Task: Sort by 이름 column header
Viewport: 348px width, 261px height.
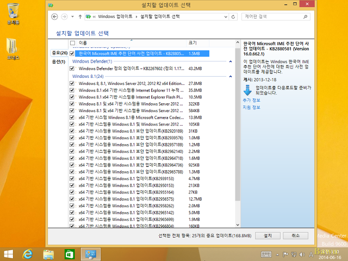Action: pos(131,43)
